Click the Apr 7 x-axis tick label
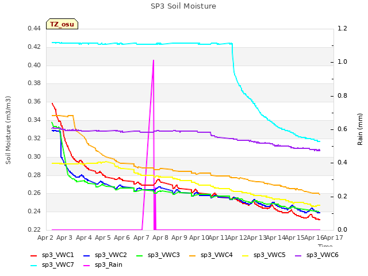This screenshot has height=276, width=368. [141, 237]
